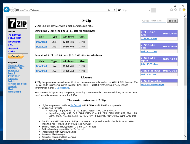The width and height of the screenshot is (190, 144).
Task: Click the Home house icon in toolbar
Action: (x=172, y=10)
